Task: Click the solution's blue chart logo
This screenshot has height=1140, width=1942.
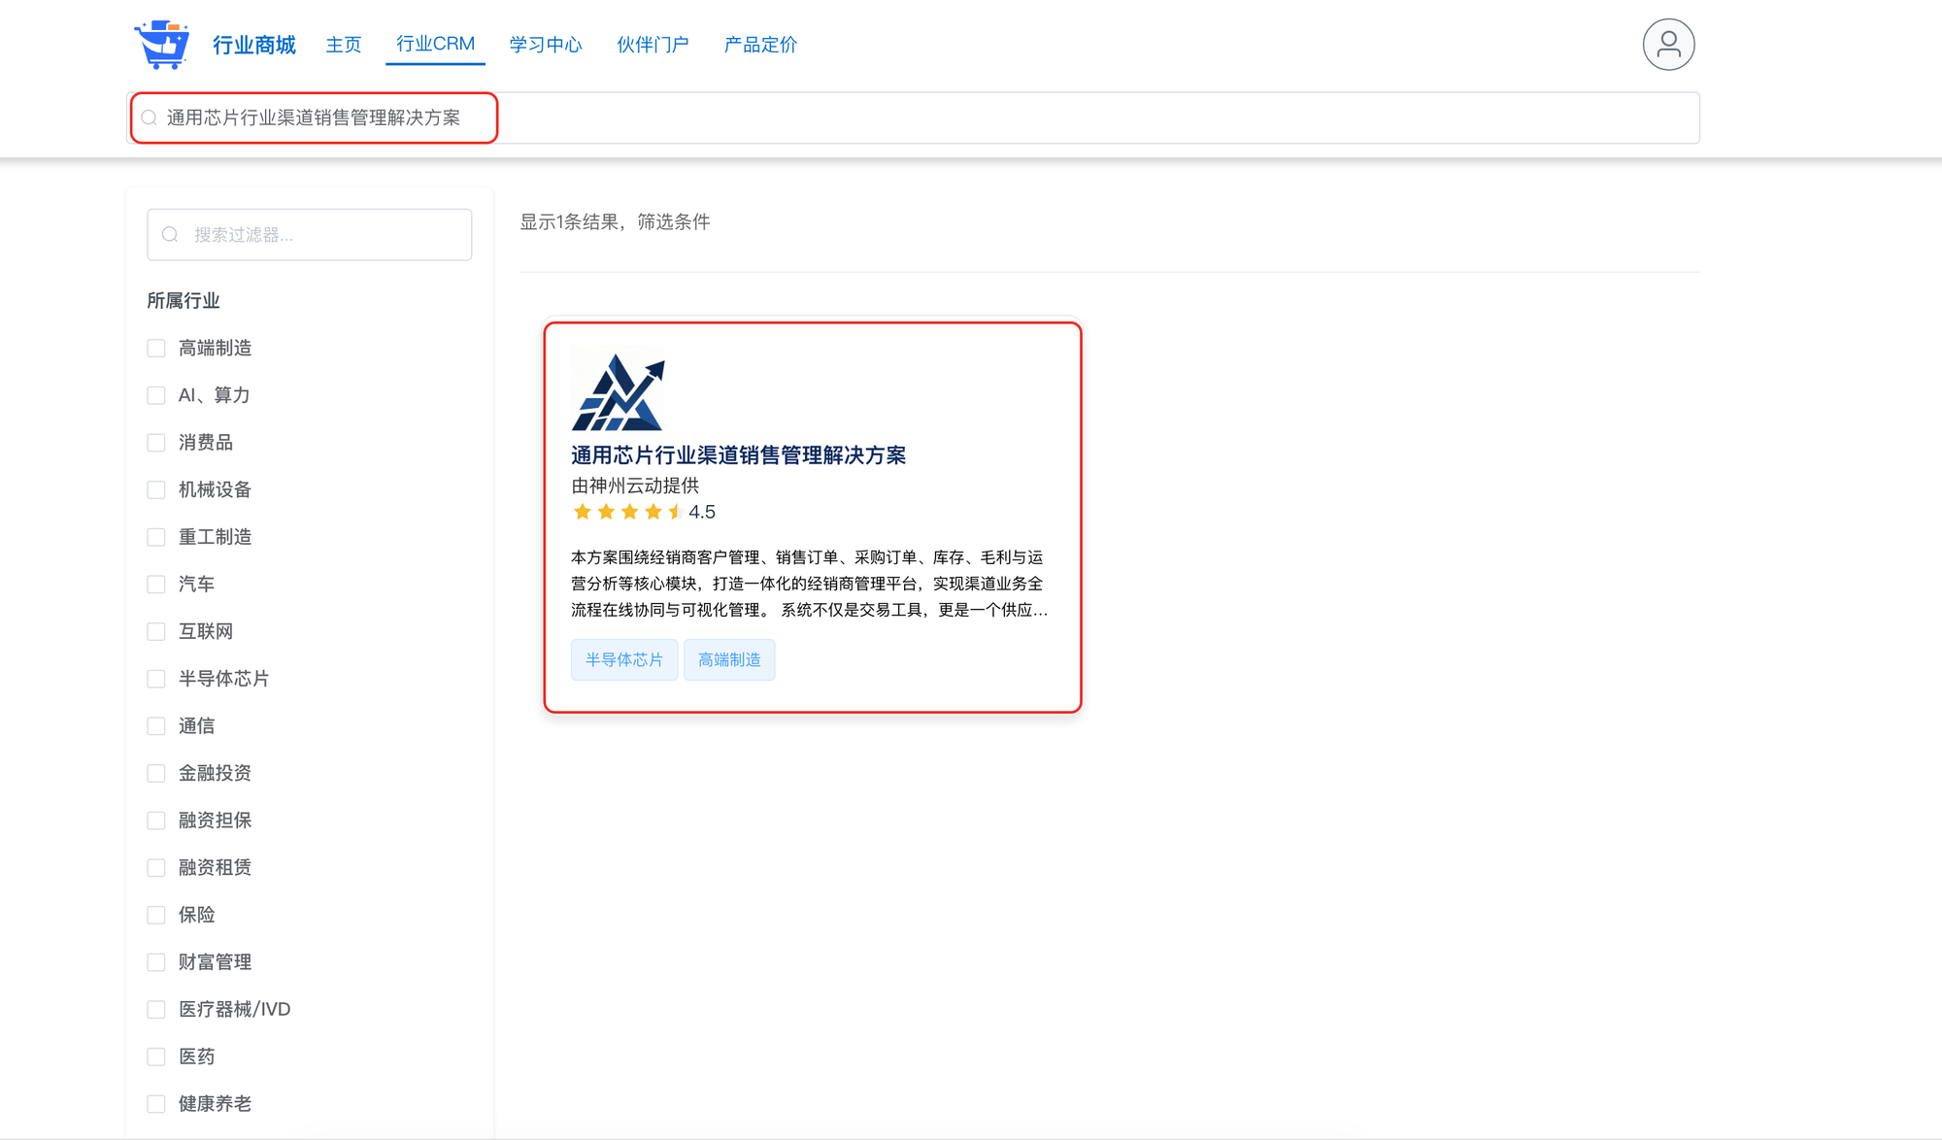Action: (x=619, y=389)
